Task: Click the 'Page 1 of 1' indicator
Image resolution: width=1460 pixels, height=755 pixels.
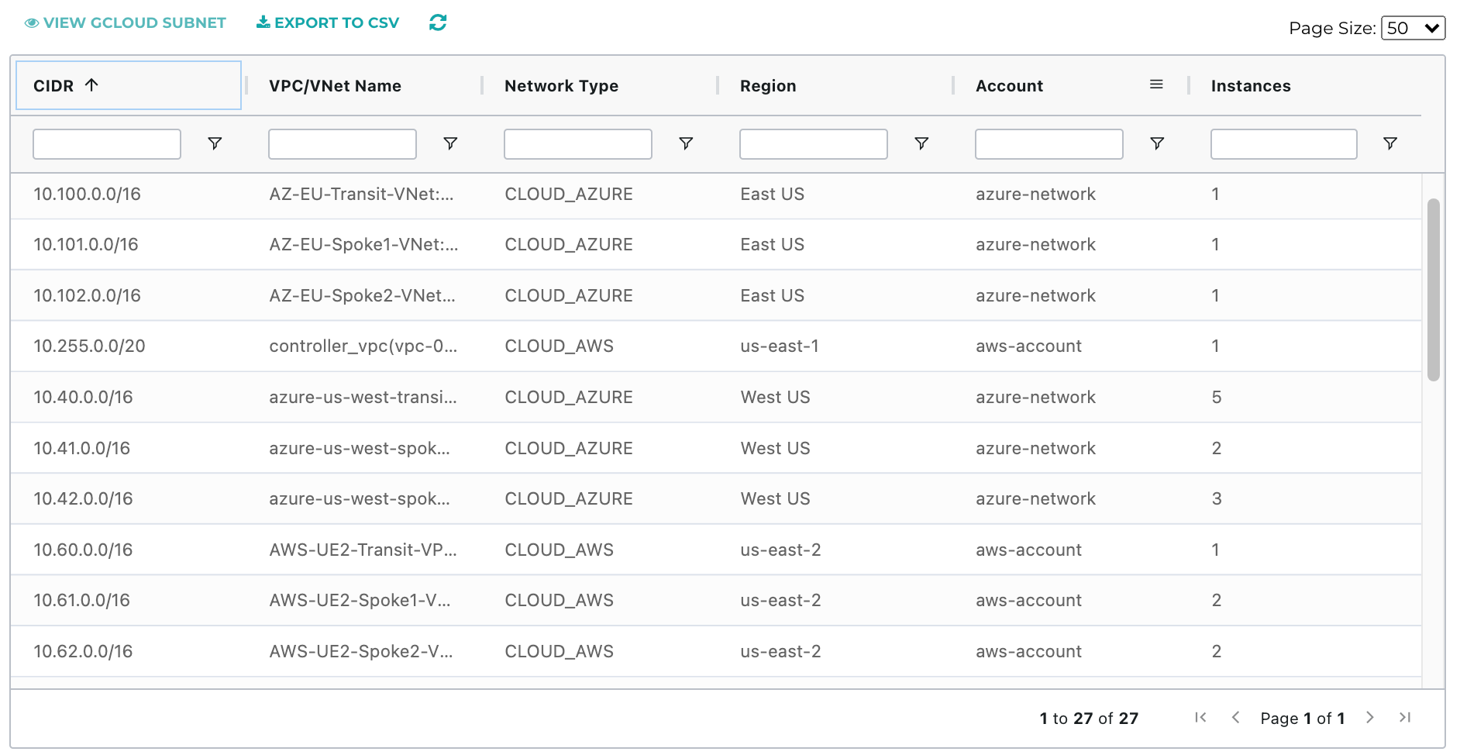Action: (x=1303, y=718)
